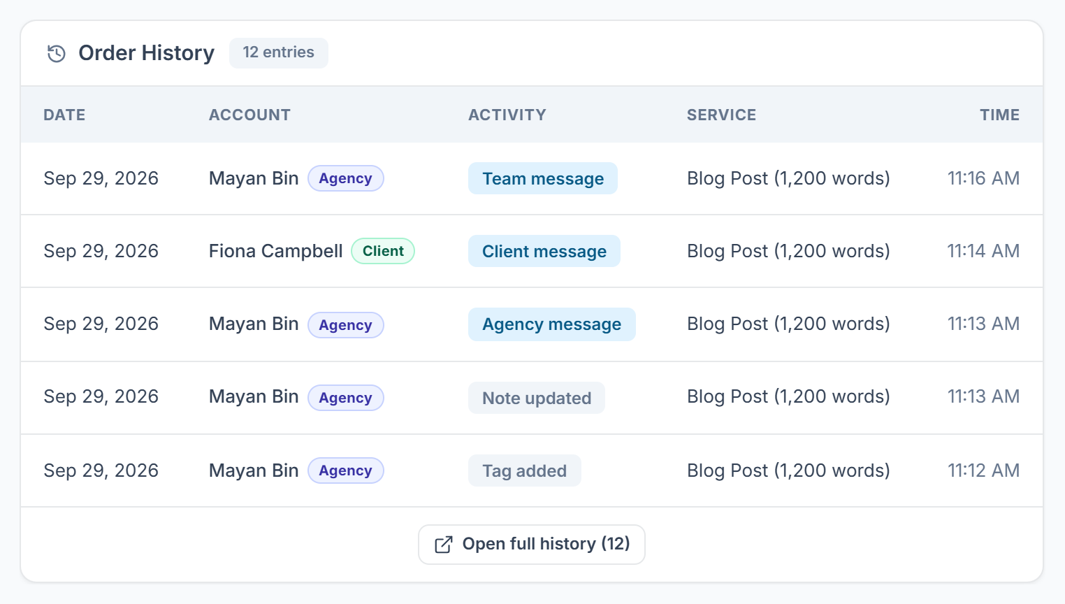The height and width of the screenshot is (604, 1065).
Task: Click the Order History clock icon
Action: coord(57,53)
